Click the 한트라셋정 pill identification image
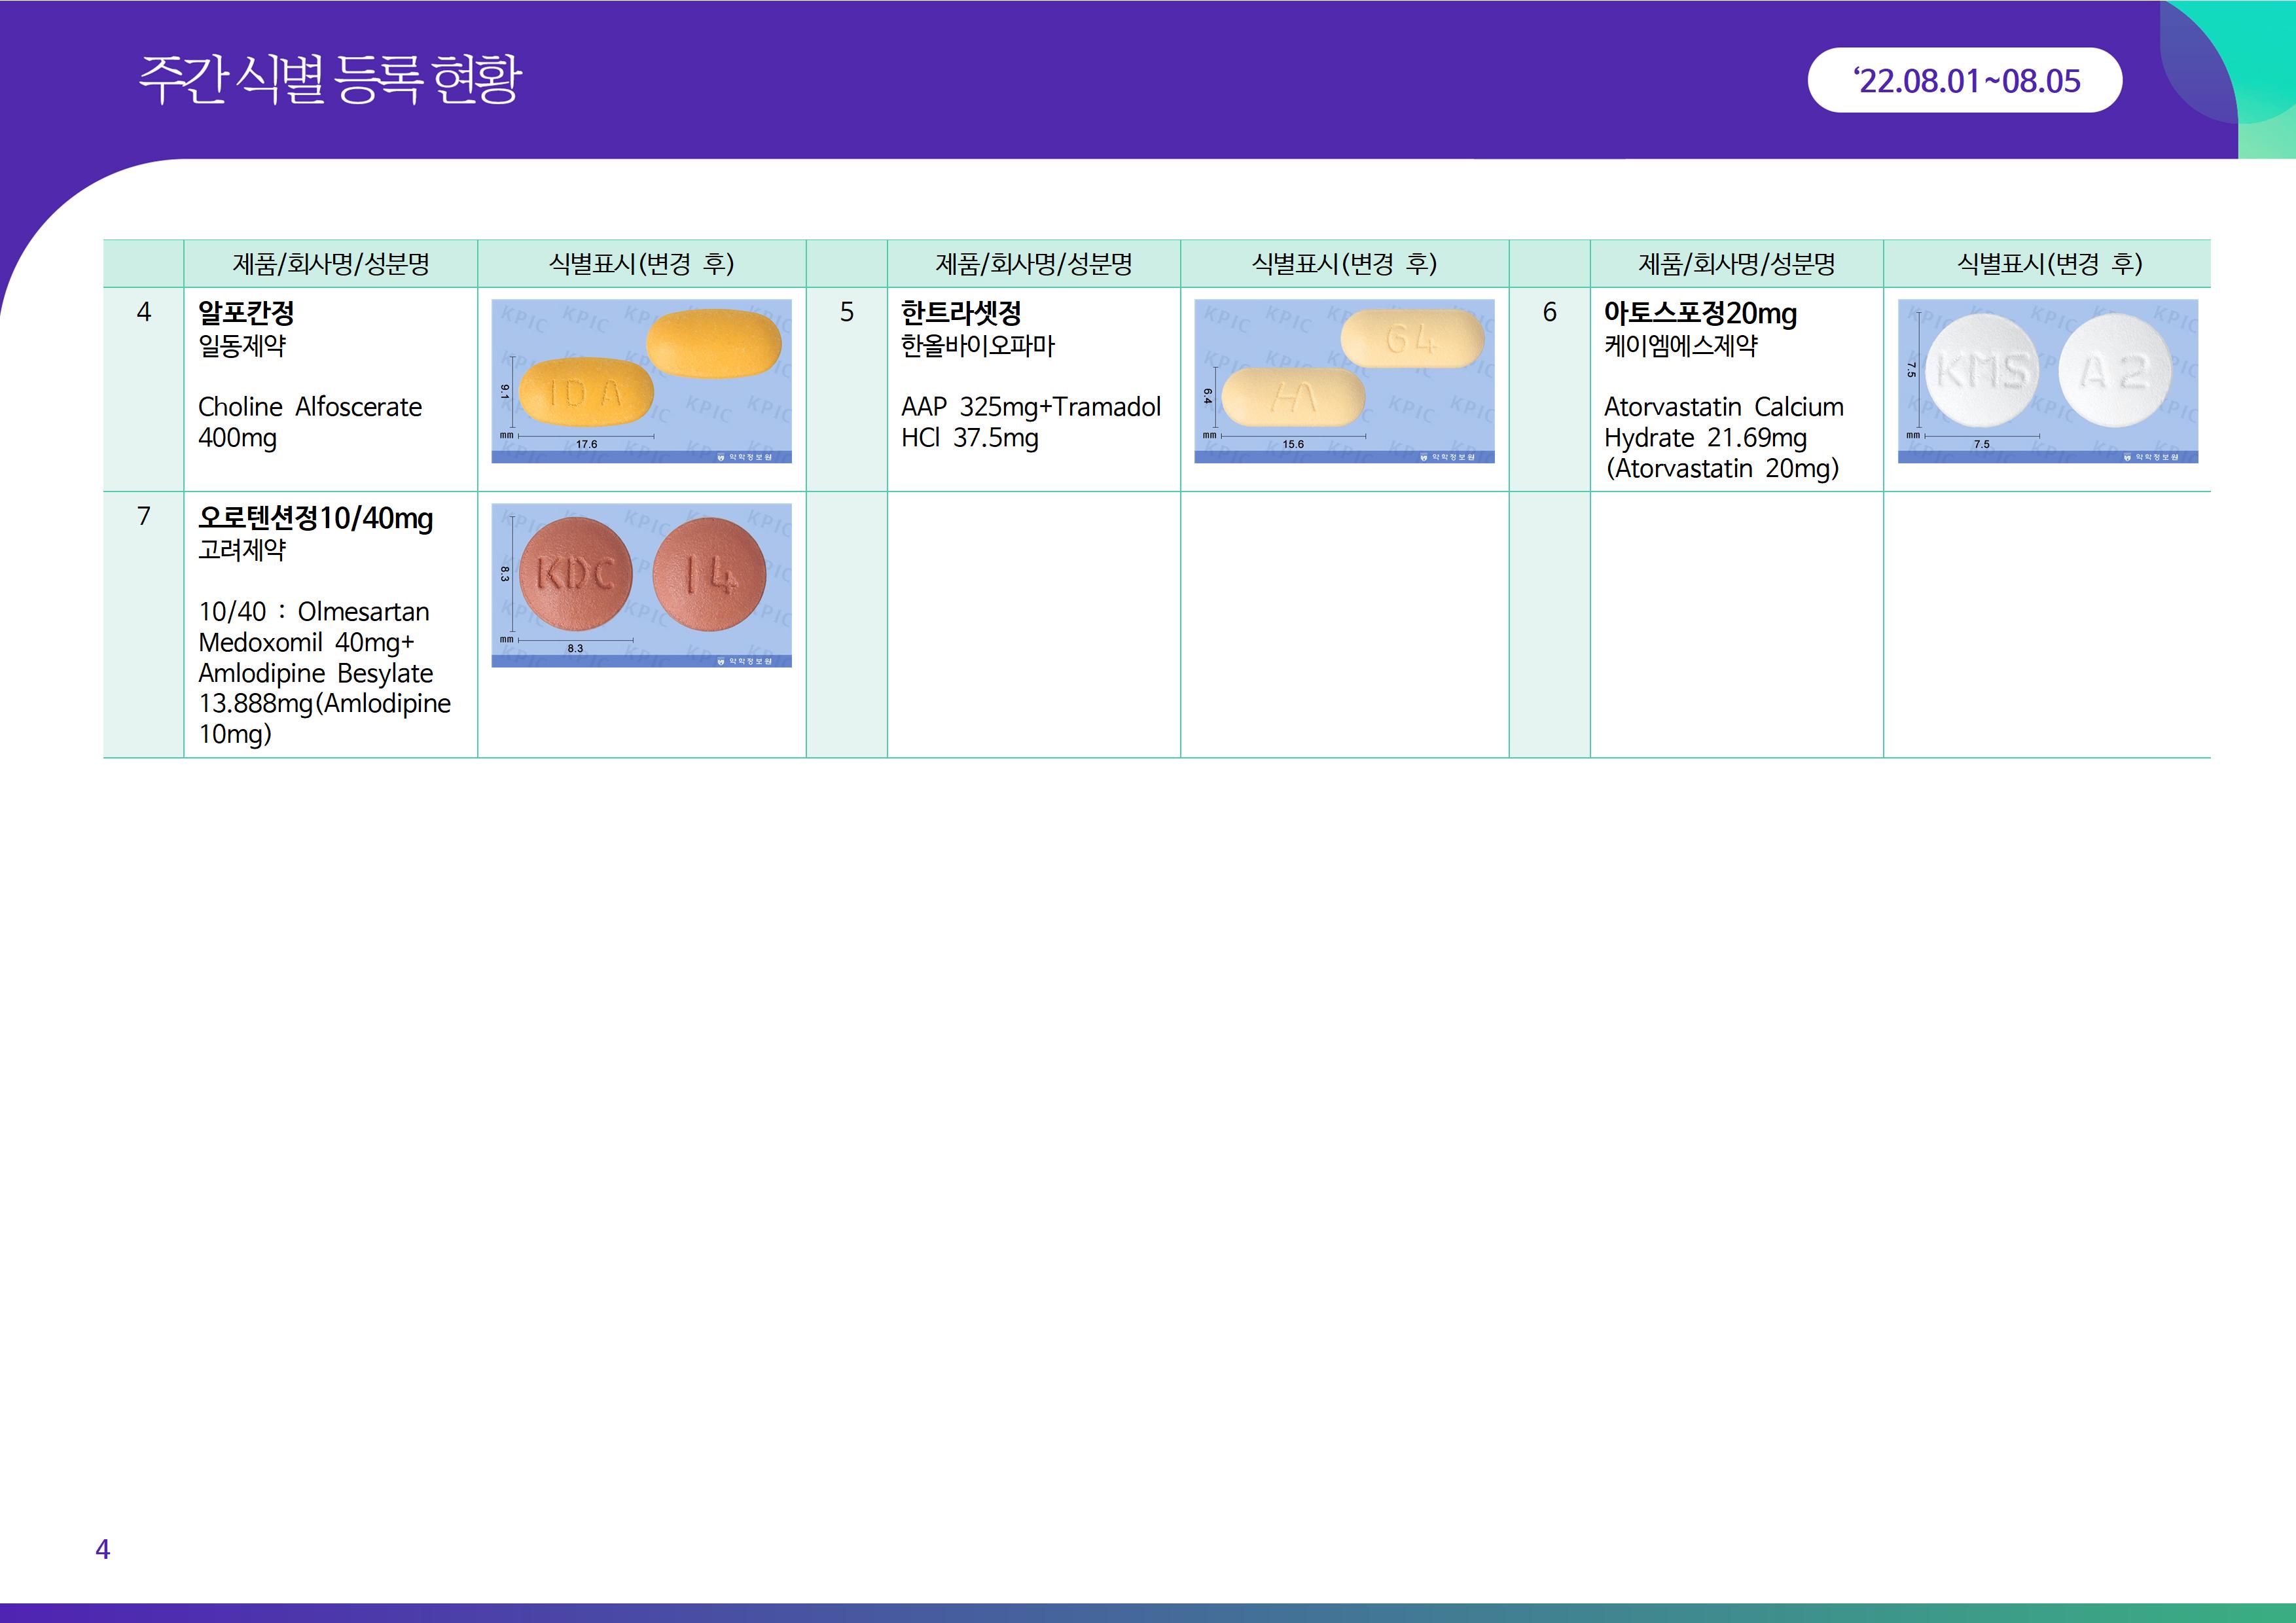The image size is (2296, 1623). pos(1344,381)
